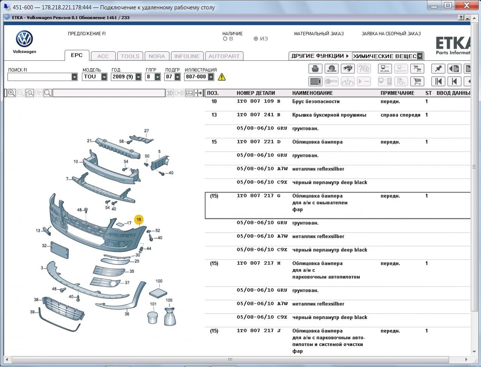Zoom in on illustration
Screen dimensions: 481x367
click(x=12, y=93)
